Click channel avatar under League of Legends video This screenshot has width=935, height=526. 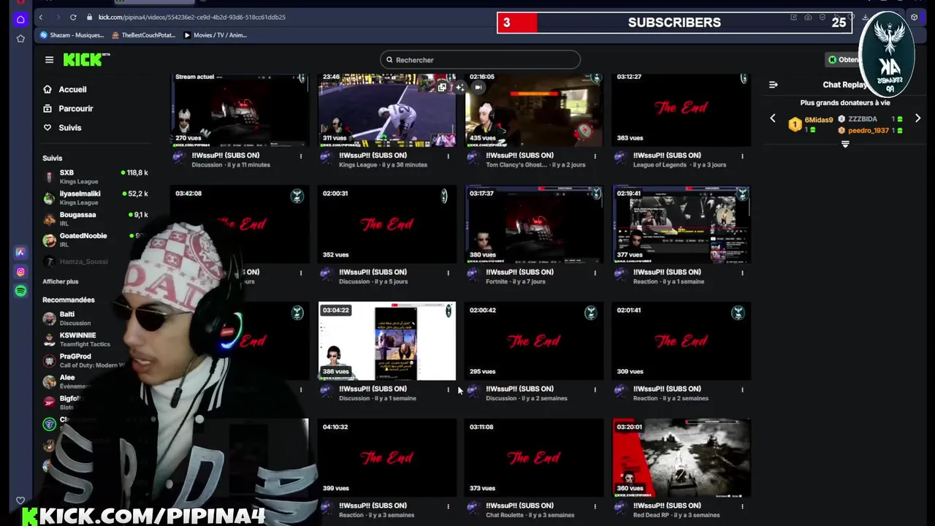[620, 159]
